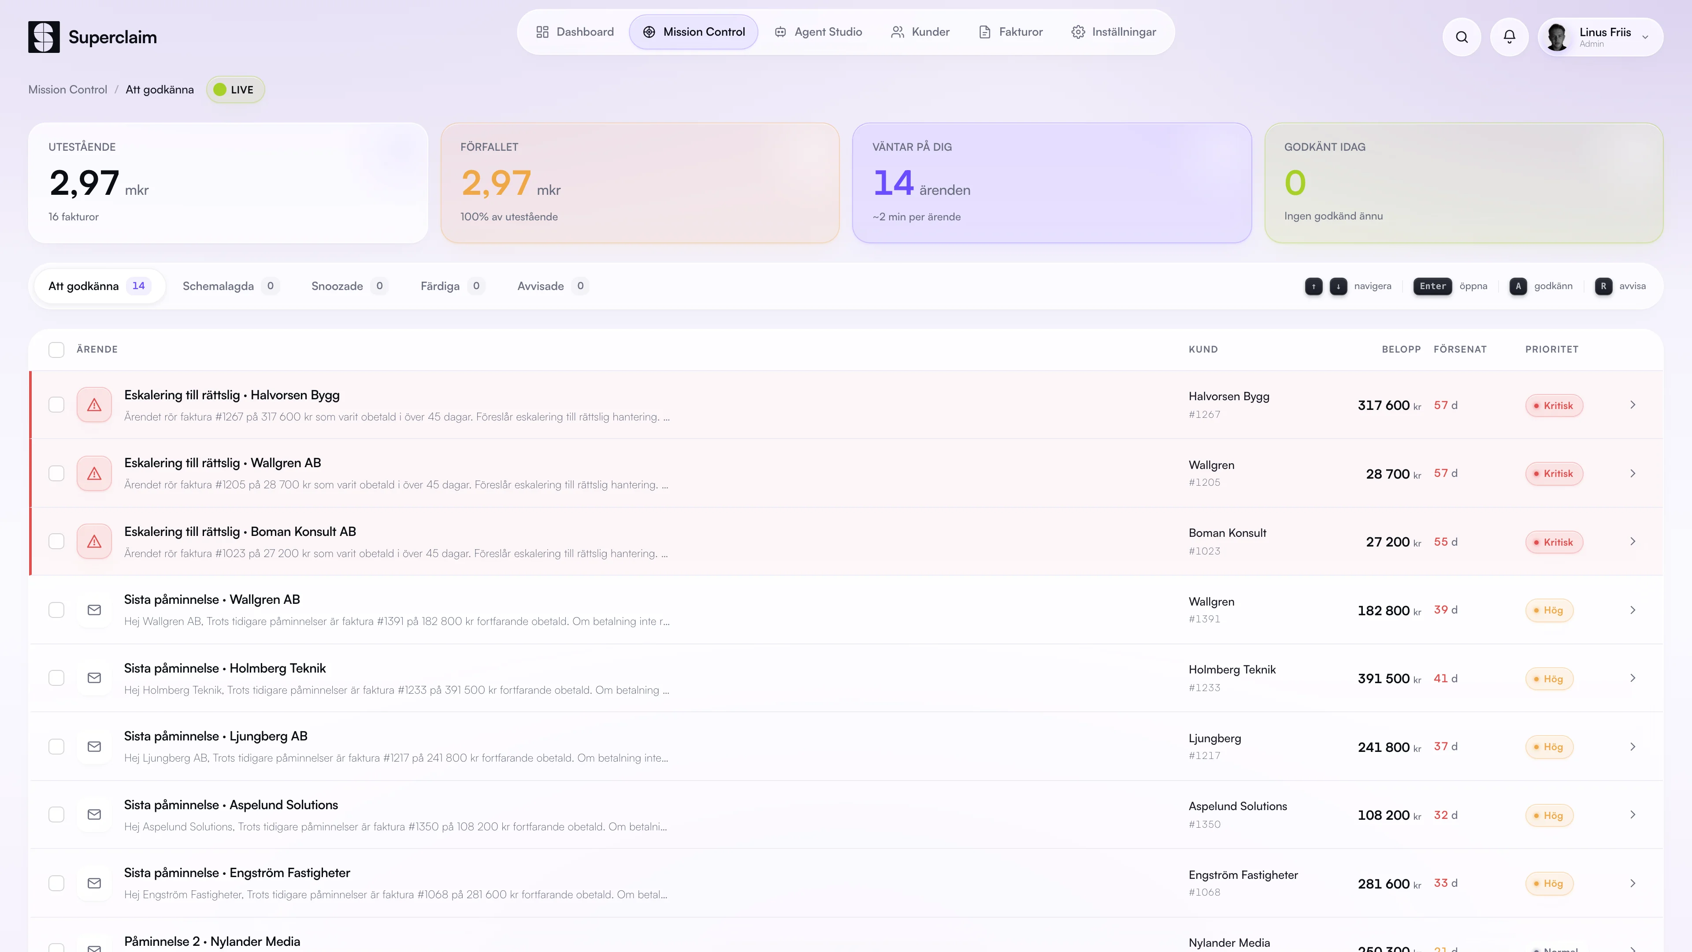
Task: Switch to the Avvisade tab
Action: click(553, 286)
